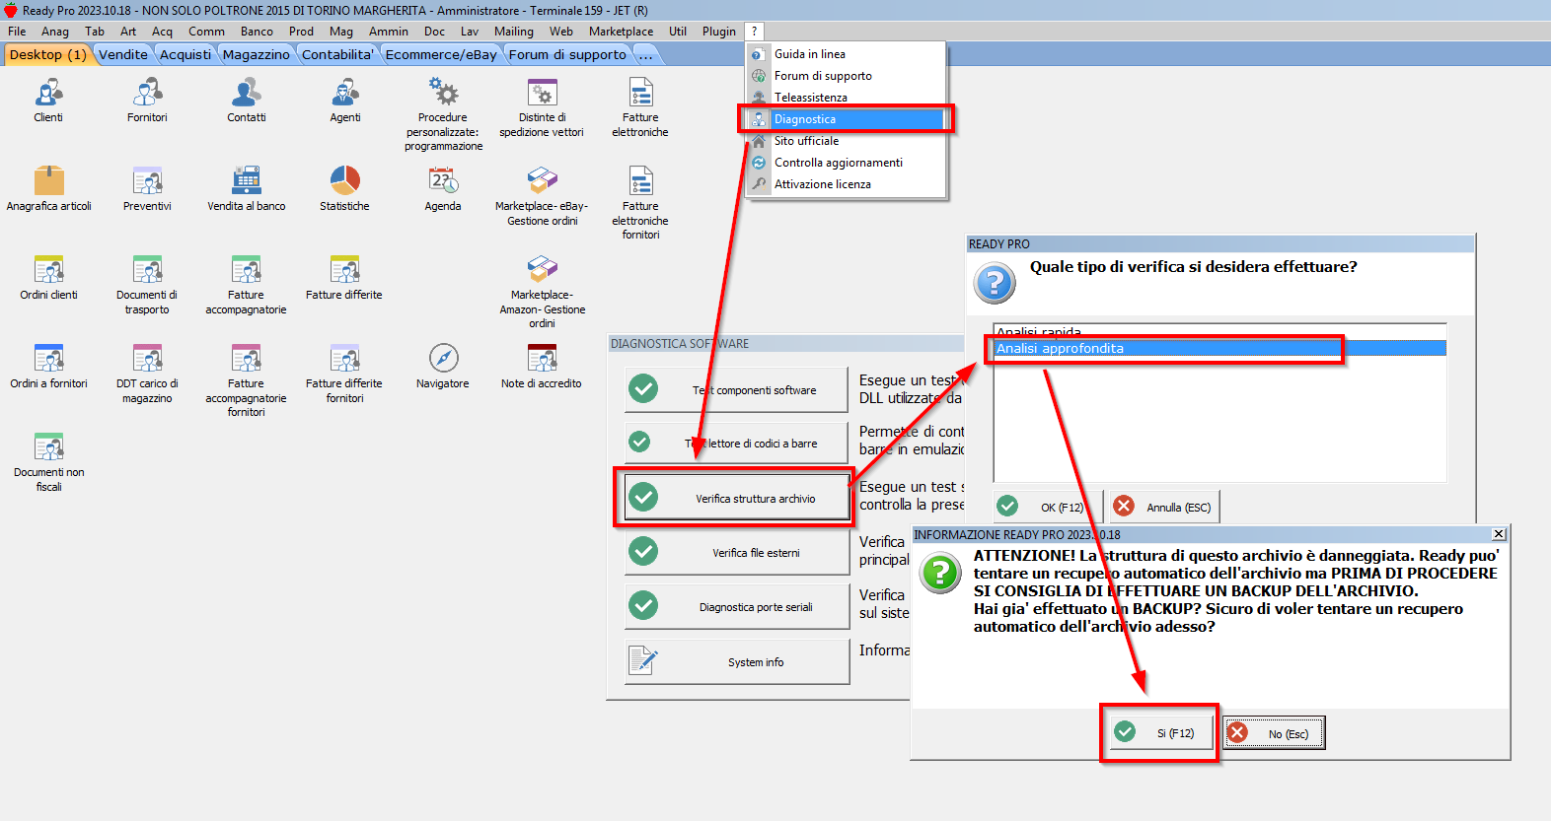1551x821 pixels.
Task: Switch to the Ecommerce/eBay tab
Action: point(441,55)
